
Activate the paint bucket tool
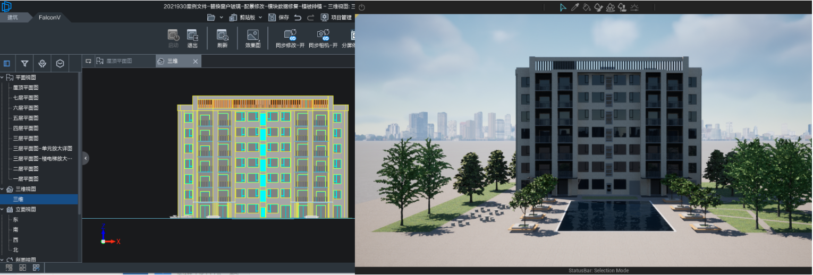pos(586,7)
